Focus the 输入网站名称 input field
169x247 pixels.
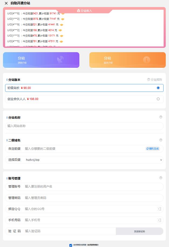(x=84, y=126)
